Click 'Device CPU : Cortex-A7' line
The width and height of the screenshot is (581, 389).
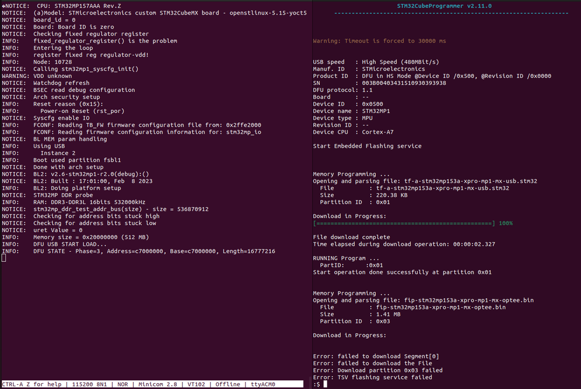pos(353,132)
